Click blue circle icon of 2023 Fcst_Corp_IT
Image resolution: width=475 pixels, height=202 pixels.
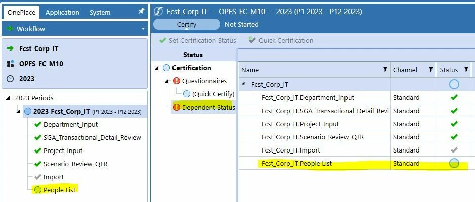click(x=27, y=111)
